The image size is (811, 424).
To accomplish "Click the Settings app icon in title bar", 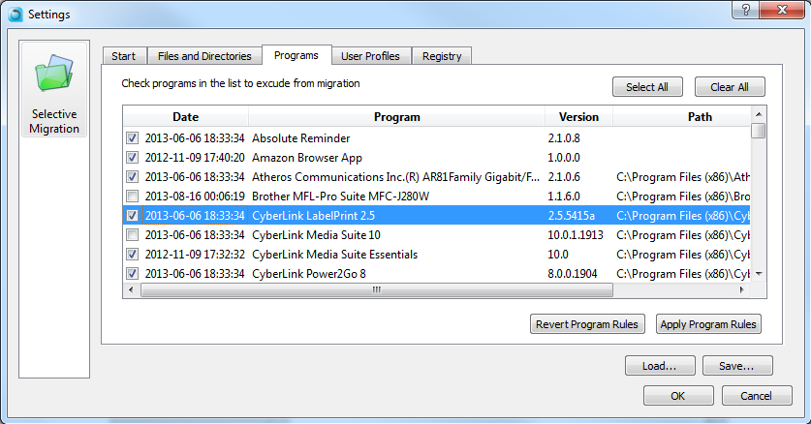I will 15,15.
